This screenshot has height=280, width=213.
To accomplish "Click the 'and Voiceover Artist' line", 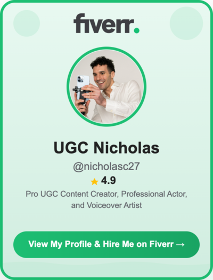I will 106,205.
